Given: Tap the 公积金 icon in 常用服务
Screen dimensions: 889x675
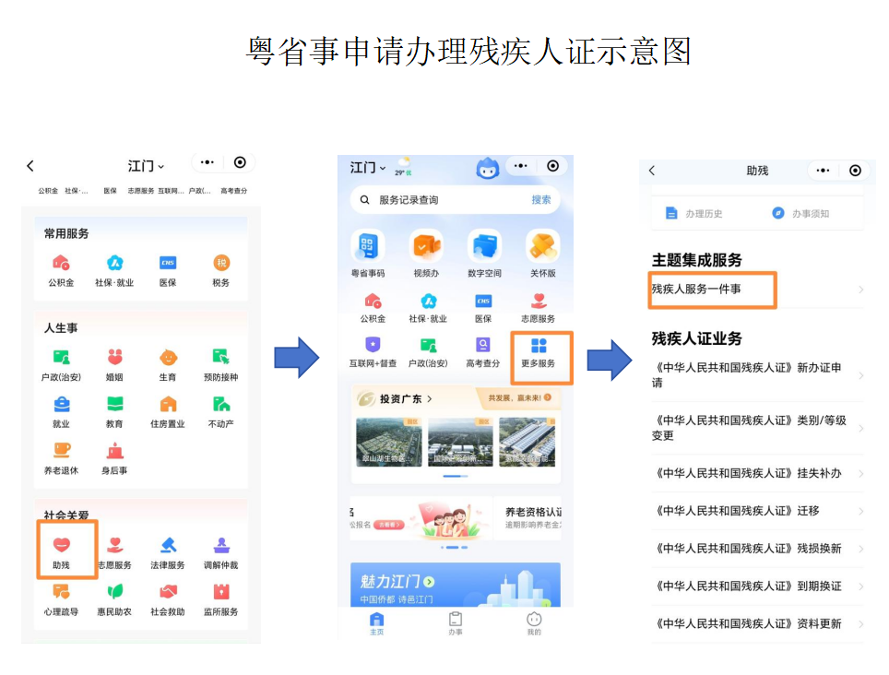Looking at the screenshot, I should click(x=61, y=264).
